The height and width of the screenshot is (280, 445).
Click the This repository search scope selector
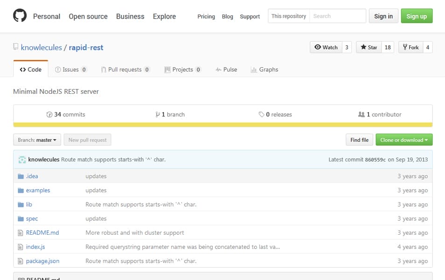click(289, 16)
